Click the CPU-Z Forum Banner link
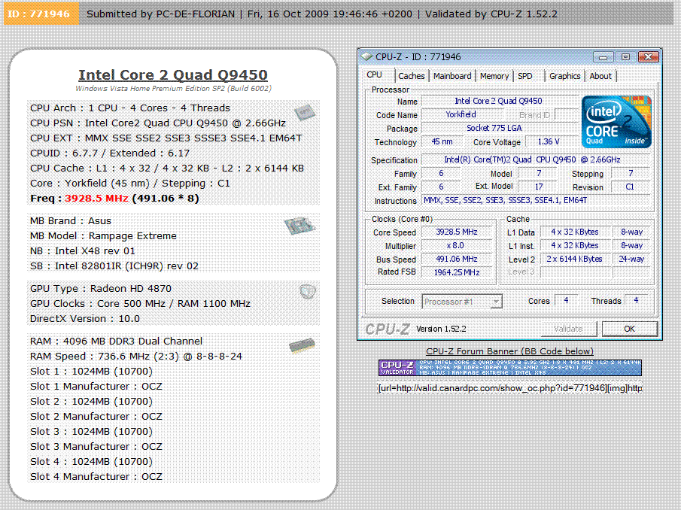Image resolution: width=681 pixels, height=510 pixels. 509,351
